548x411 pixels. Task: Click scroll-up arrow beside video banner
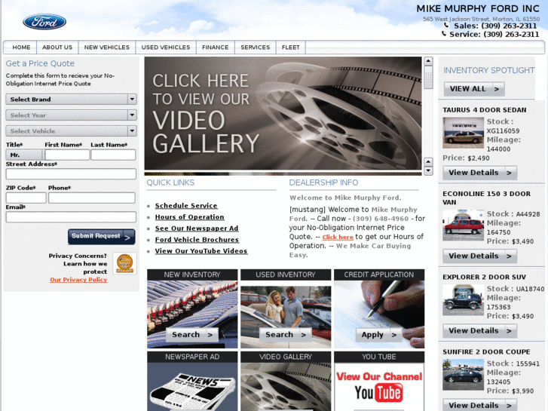[428, 61]
